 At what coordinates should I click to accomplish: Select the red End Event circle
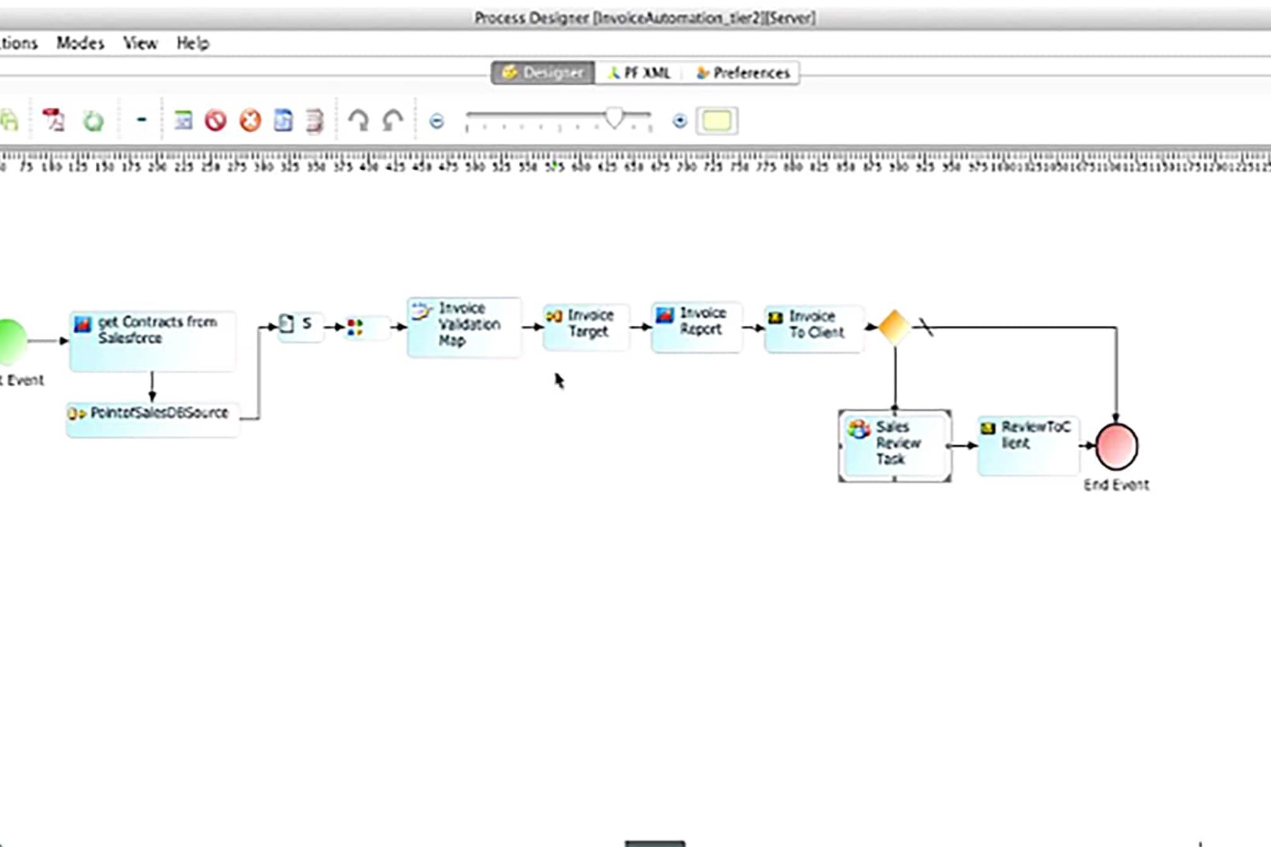(1117, 446)
